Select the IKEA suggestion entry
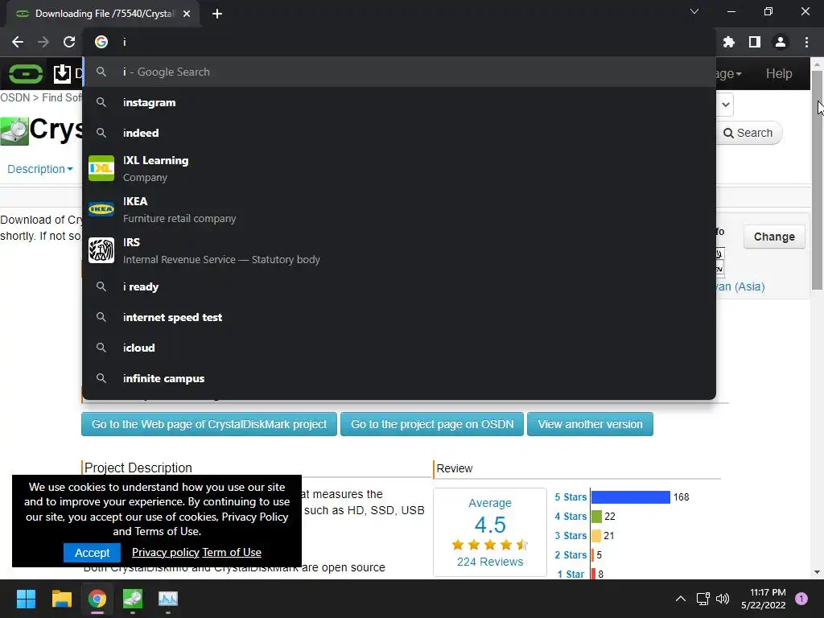The image size is (824, 618). point(399,209)
